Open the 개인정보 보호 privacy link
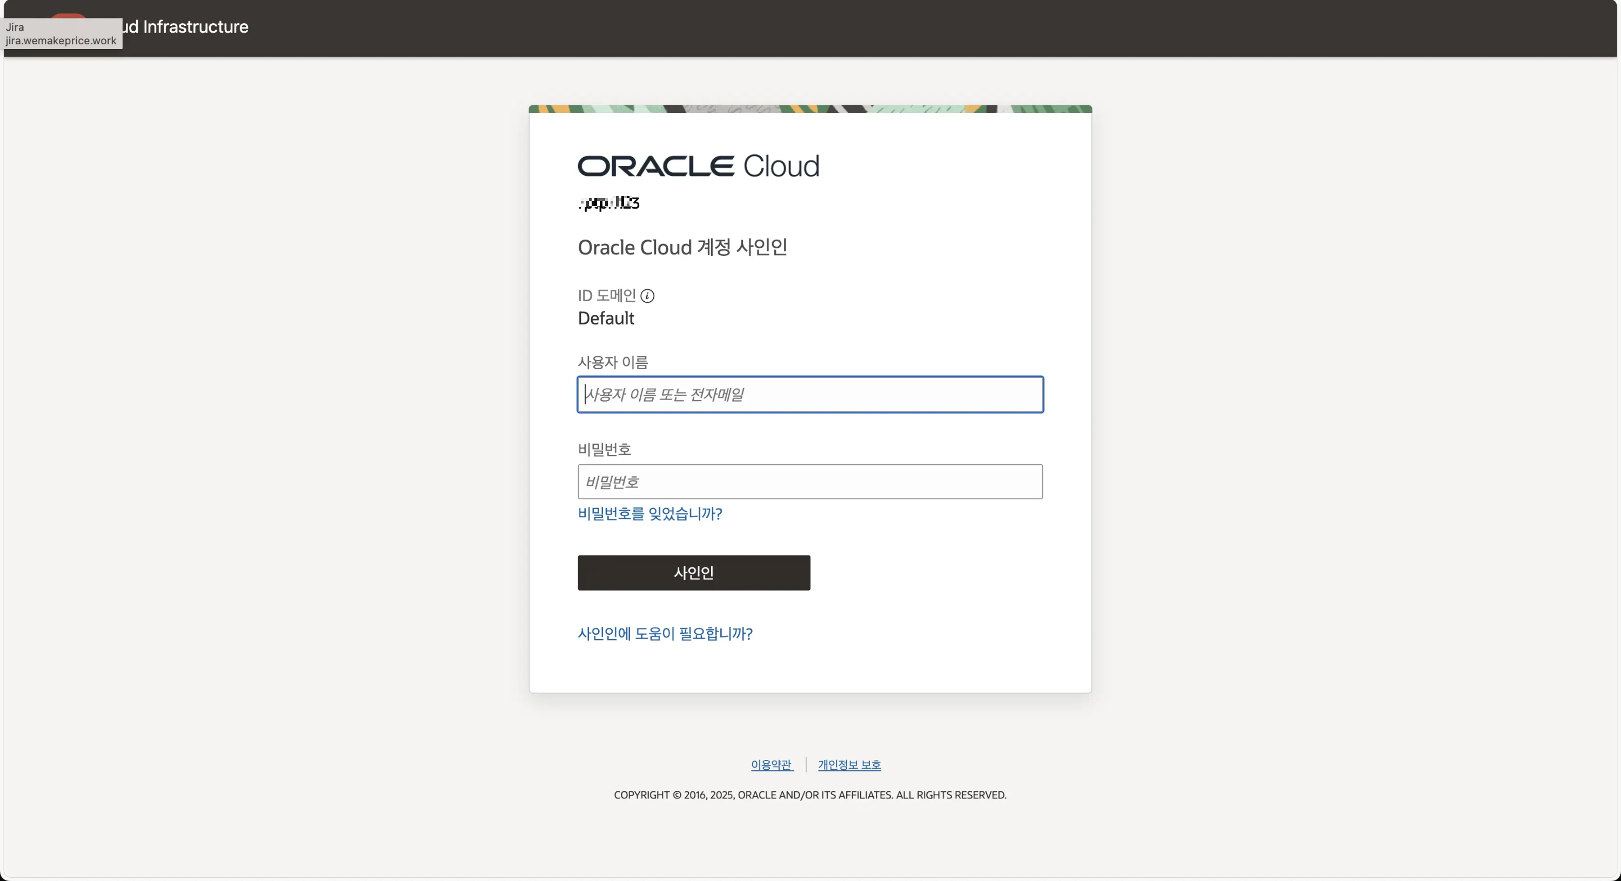 (x=849, y=764)
